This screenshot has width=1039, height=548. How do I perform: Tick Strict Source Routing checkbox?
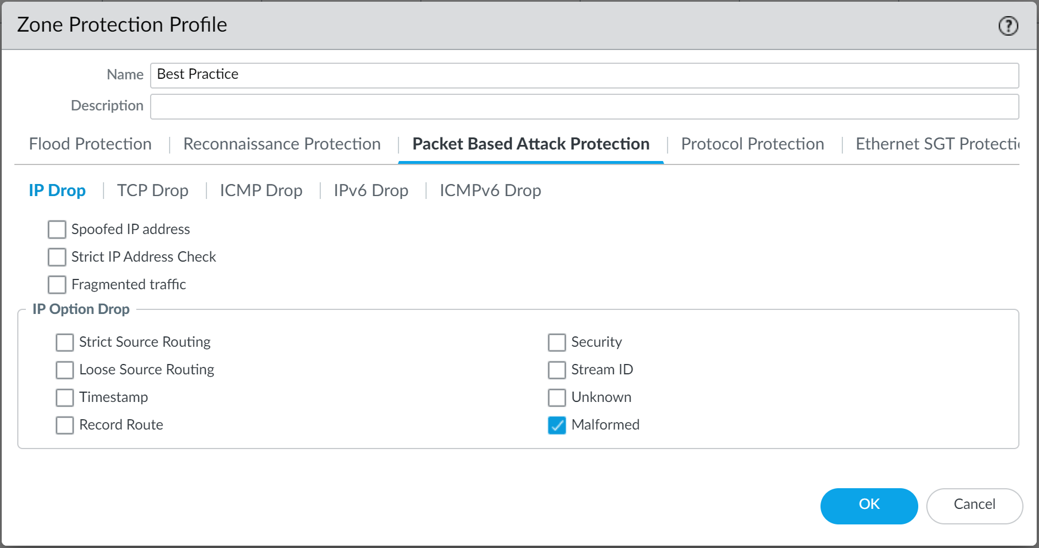point(65,342)
